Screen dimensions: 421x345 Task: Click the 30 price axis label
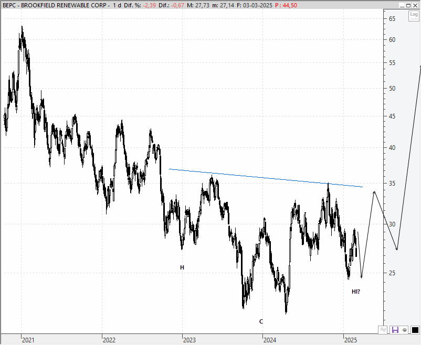pyautogui.click(x=392, y=224)
